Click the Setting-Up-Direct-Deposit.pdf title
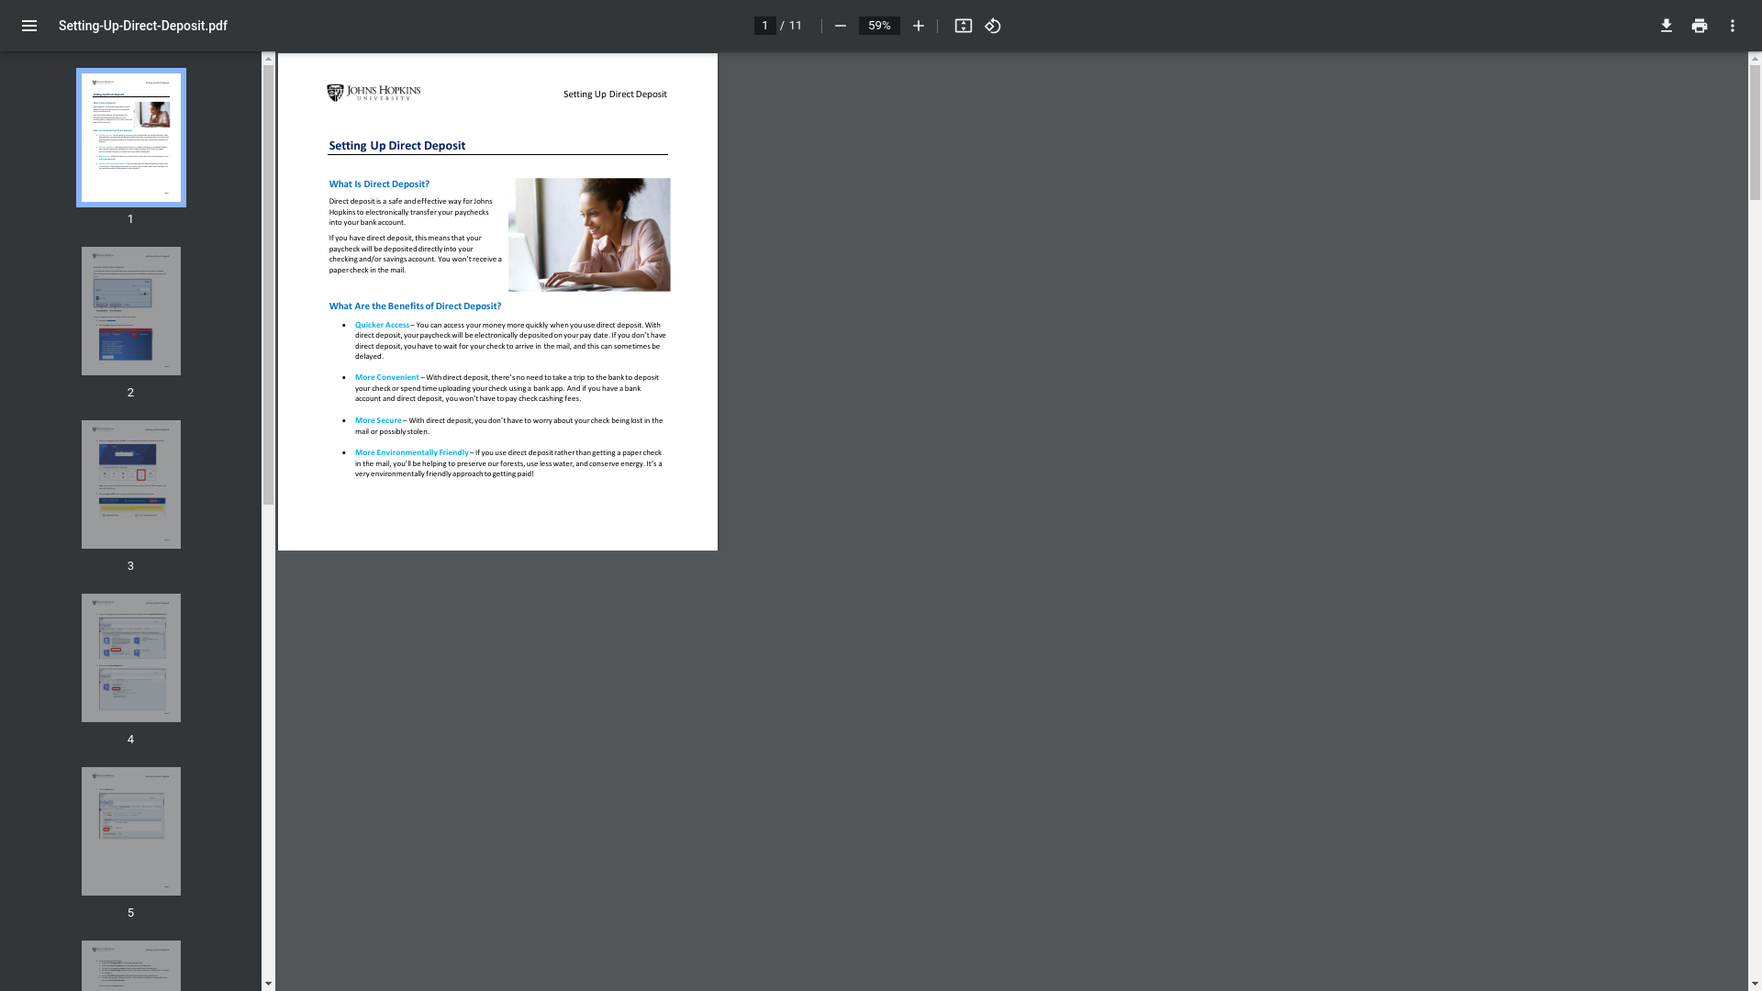The image size is (1762, 991). [143, 26]
